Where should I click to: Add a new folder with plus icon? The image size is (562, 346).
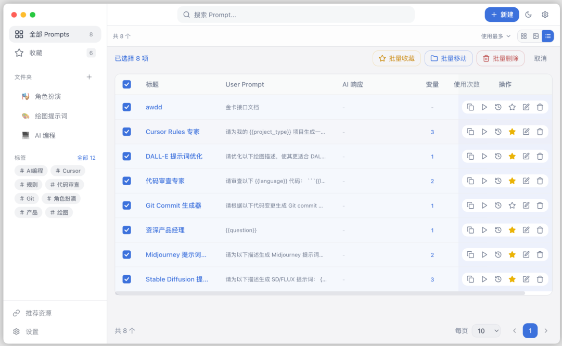[x=89, y=76]
